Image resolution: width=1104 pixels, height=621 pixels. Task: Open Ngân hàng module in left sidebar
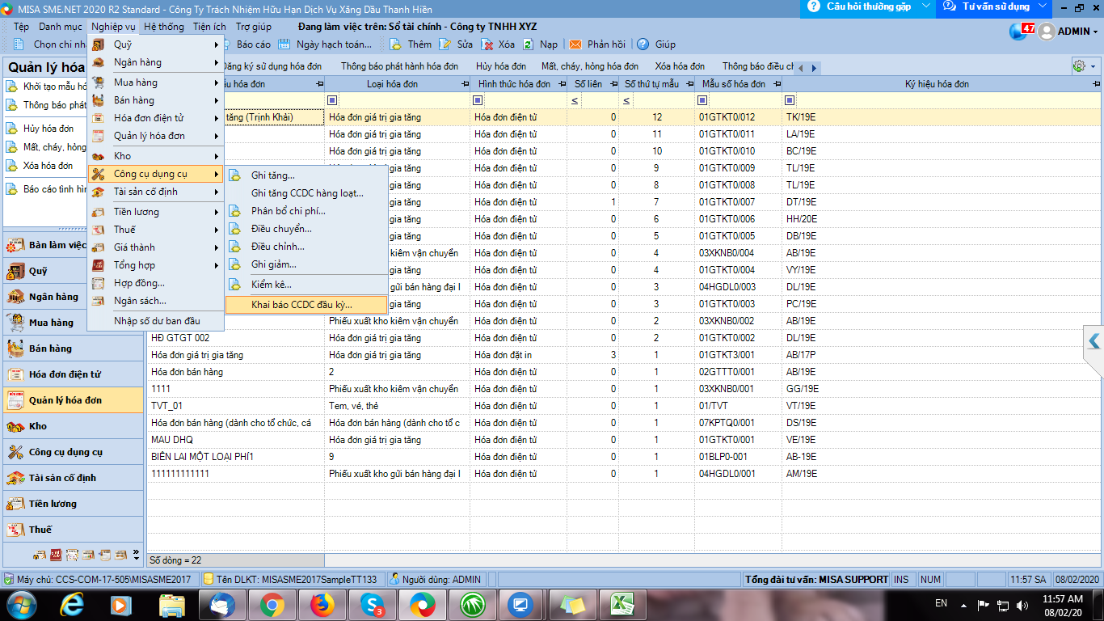tap(73, 297)
